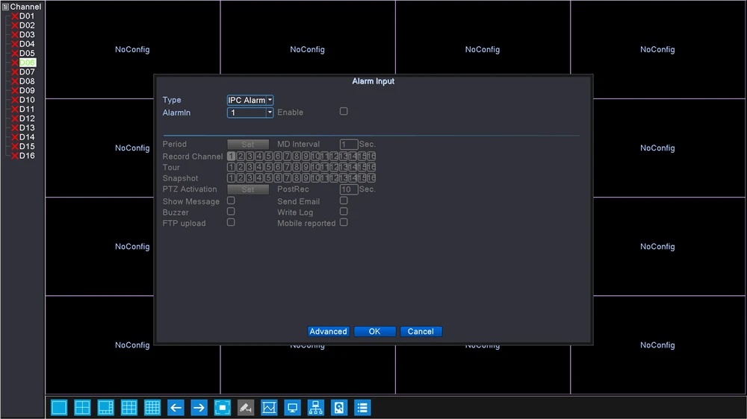Screen dimensions: 747x419
Task: Click the MD Interval seconds field
Action: [349, 144]
